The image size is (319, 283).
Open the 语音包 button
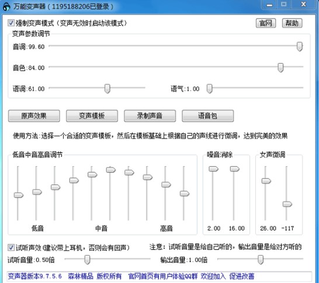(x=208, y=116)
